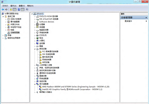Click the warning icon beside PCI 简单通讯控制器
Screen dimensions: 149x104
(x=40, y=52)
